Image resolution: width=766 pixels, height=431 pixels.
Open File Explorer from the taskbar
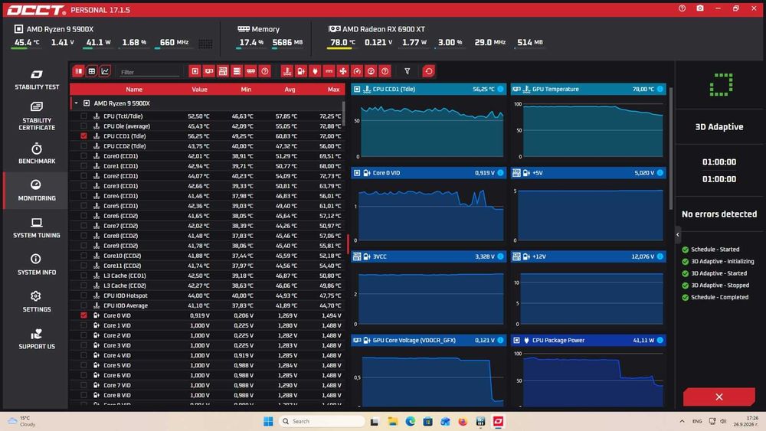[x=393, y=421]
